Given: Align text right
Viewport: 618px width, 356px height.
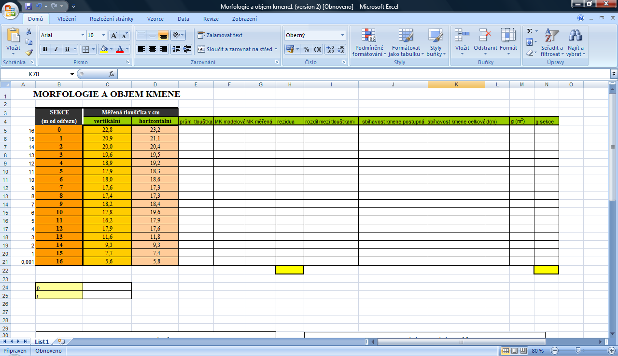Looking at the screenshot, I should tap(164, 49).
